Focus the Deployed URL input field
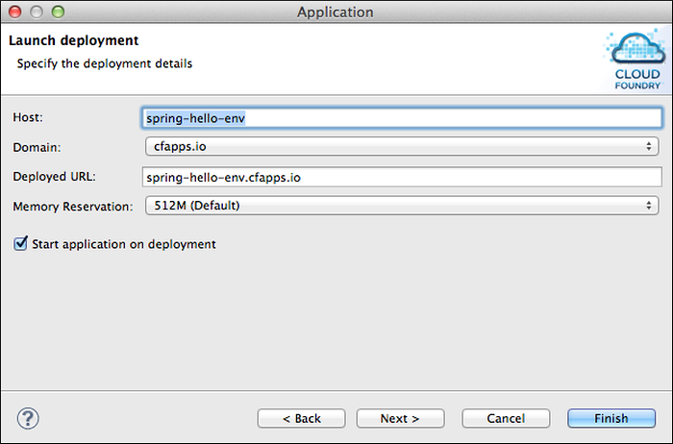Viewport: 673px width, 444px height. point(401,177)
